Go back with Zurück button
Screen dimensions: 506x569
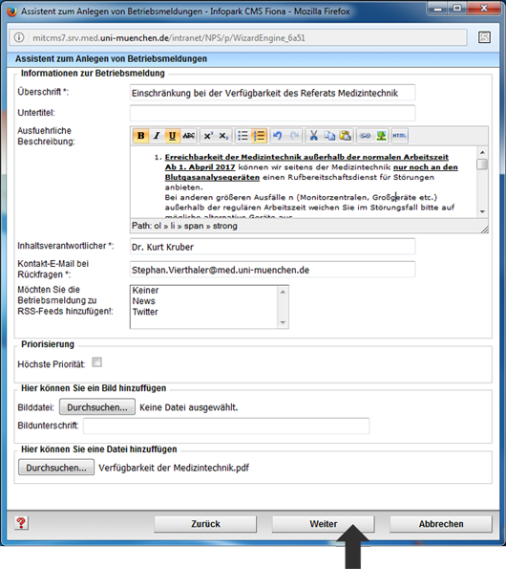pos(205,524)
